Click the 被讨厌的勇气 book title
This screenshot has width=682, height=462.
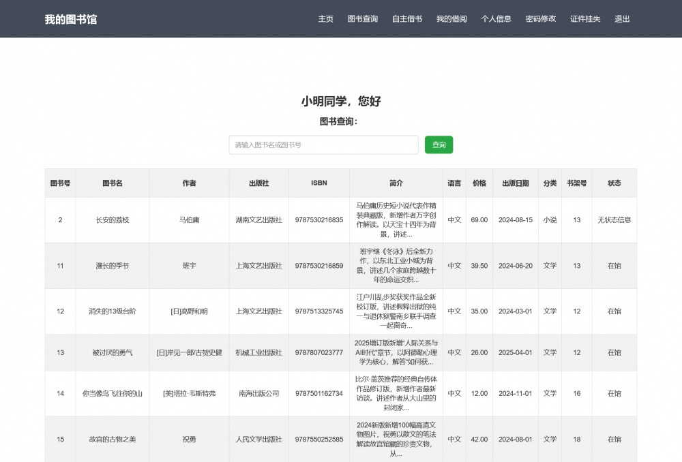coord(113,353)
